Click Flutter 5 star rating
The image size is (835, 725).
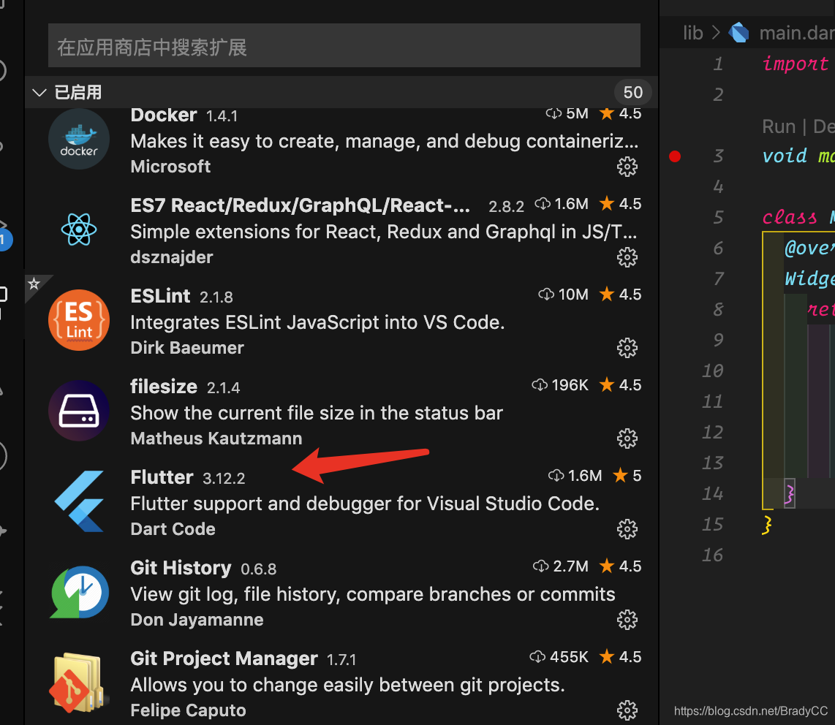[x=627, y=475]
